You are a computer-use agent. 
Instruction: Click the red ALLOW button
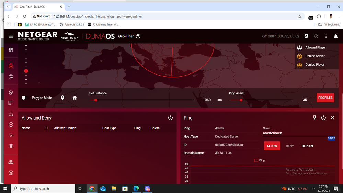pos(272,146)
